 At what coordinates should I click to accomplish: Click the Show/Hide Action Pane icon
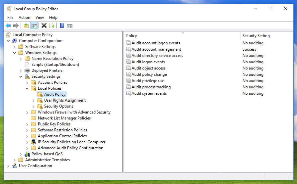70,26
